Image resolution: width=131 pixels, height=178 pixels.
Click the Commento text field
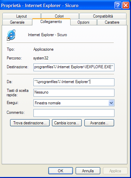pyautogui.click(x=74, y=113)
